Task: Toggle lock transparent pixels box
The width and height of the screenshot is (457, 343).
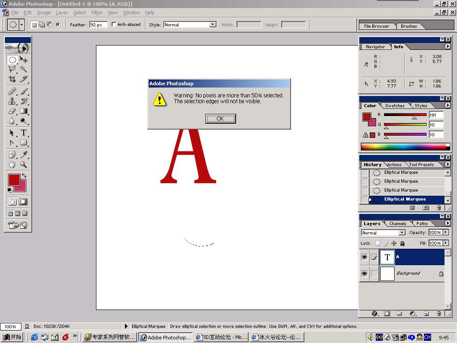Action: 378,243
